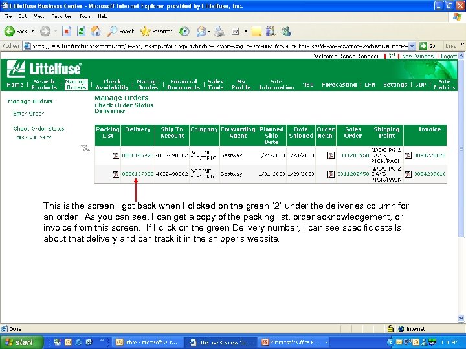The width and height of the screenshot is (466, 349).
Task: Click sales order 0011202950 in second row
Action: [353, 174]
